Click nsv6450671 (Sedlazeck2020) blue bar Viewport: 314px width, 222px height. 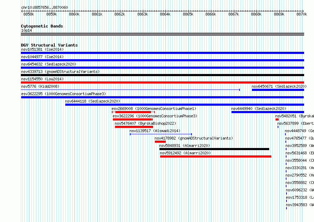tap(278, 90)
